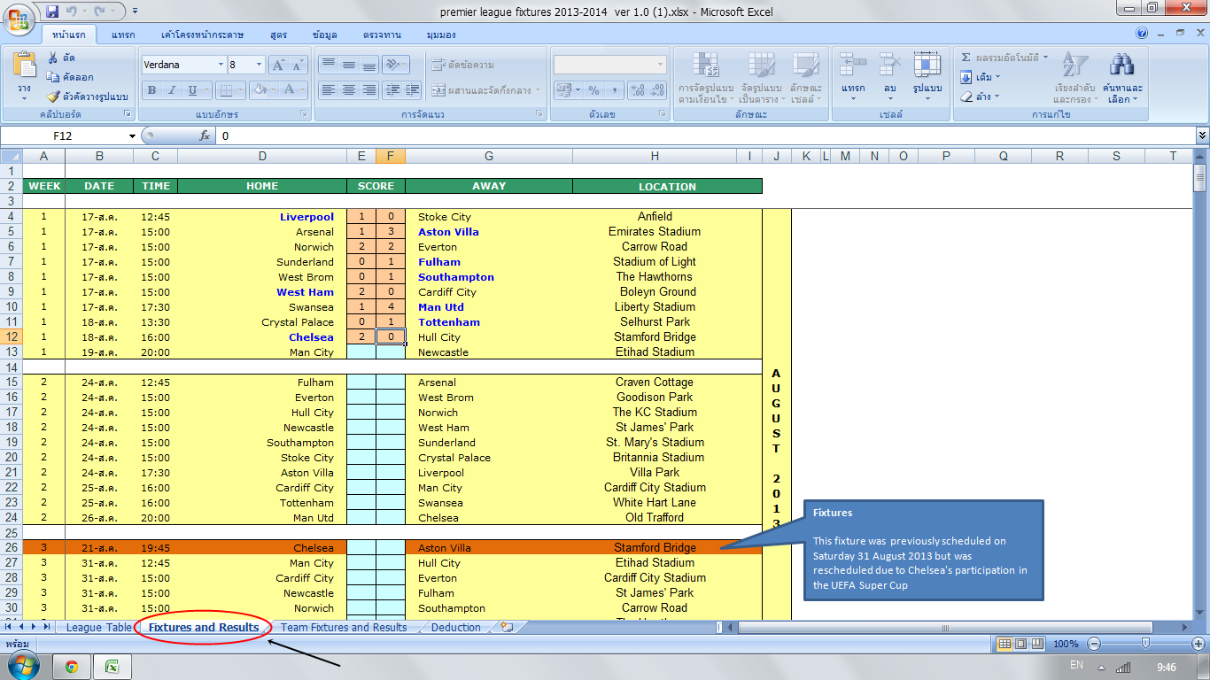This screenshot has height=680, width=1210.
Task: Open Sort and Filter (เรียงลำดับและกรอง)
Action: (1074, 76)
